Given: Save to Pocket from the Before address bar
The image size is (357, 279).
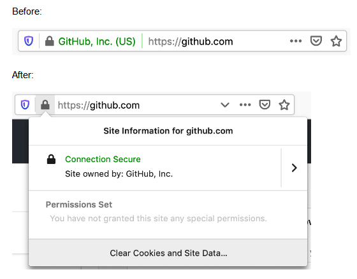Looking at the screenshot, I should tap(316, 41).
